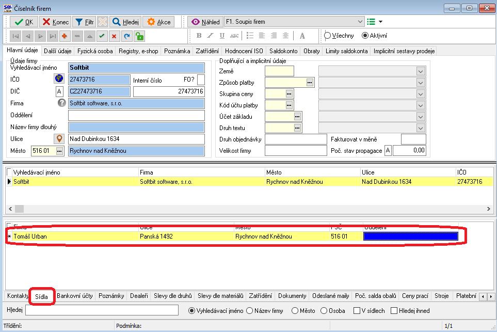Switch to Fyzická osoba tab
This screenshot has width=497, height=332.
(x=95, y=51)
